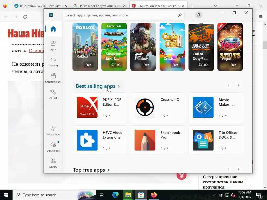This screenshot has width=267, height=200.
Task: Open What's New in Store sidebar
Action: tap(53, 131)
